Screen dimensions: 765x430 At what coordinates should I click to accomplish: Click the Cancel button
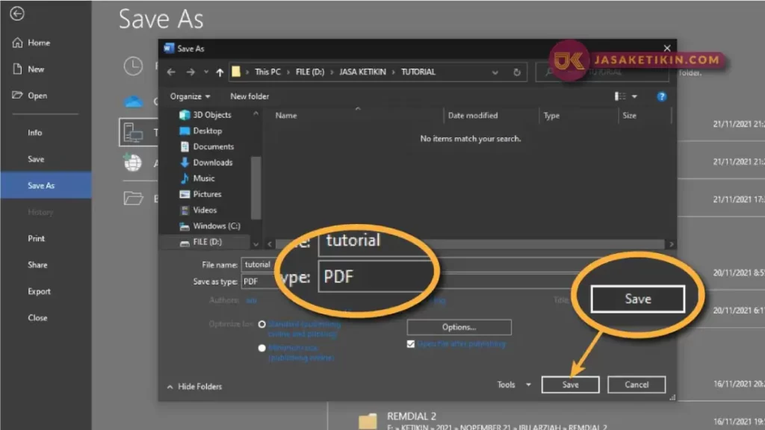(x=637, y=384)
